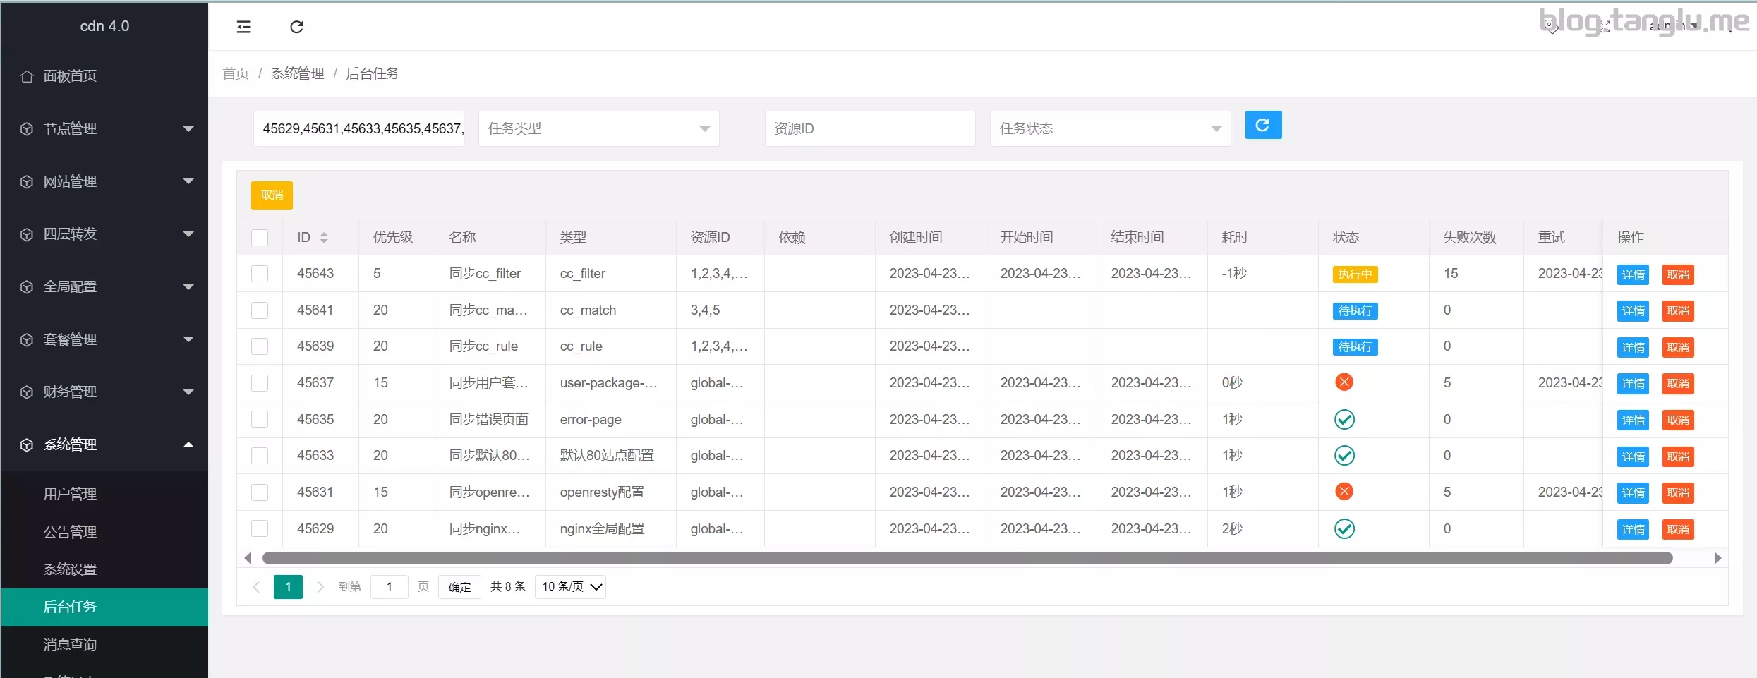
Task: Check the select-all checkbox in table header
Action: [x=260, y=238]
